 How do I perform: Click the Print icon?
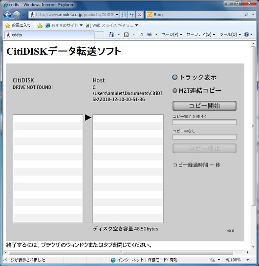[149, 35]
